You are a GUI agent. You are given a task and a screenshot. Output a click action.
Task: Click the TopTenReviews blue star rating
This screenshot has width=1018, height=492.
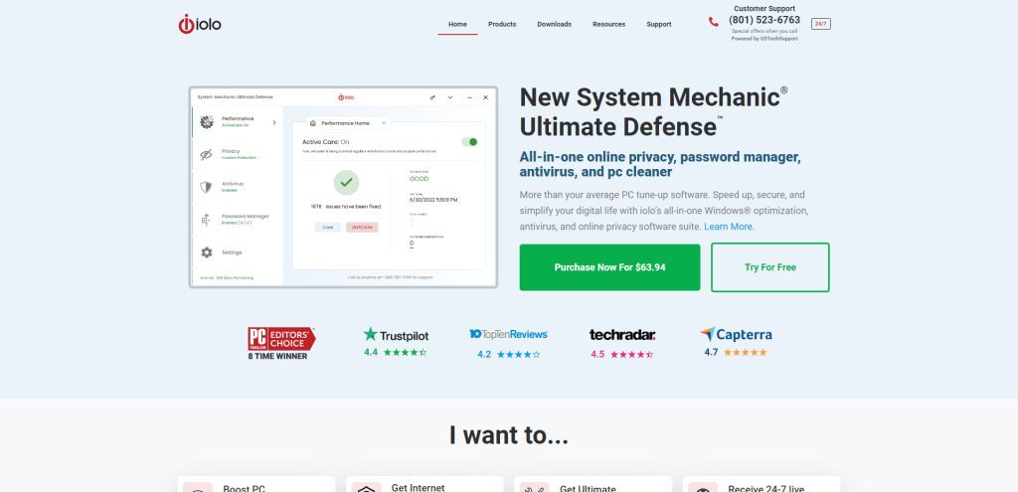click(518, 355)
